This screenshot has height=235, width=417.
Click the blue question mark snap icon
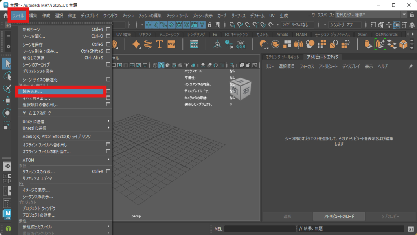pos(202,25)
